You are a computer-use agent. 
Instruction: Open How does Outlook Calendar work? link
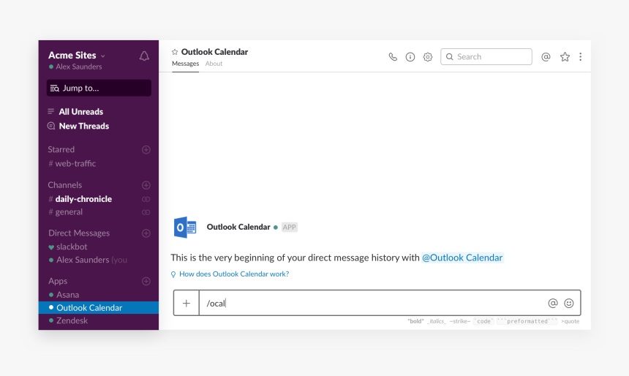point(234,274)
